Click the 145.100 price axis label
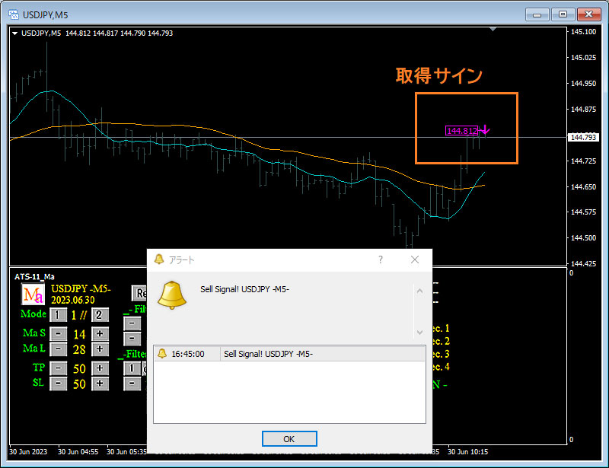This screenshot has width=609, height=468. (x=583, y=32)
